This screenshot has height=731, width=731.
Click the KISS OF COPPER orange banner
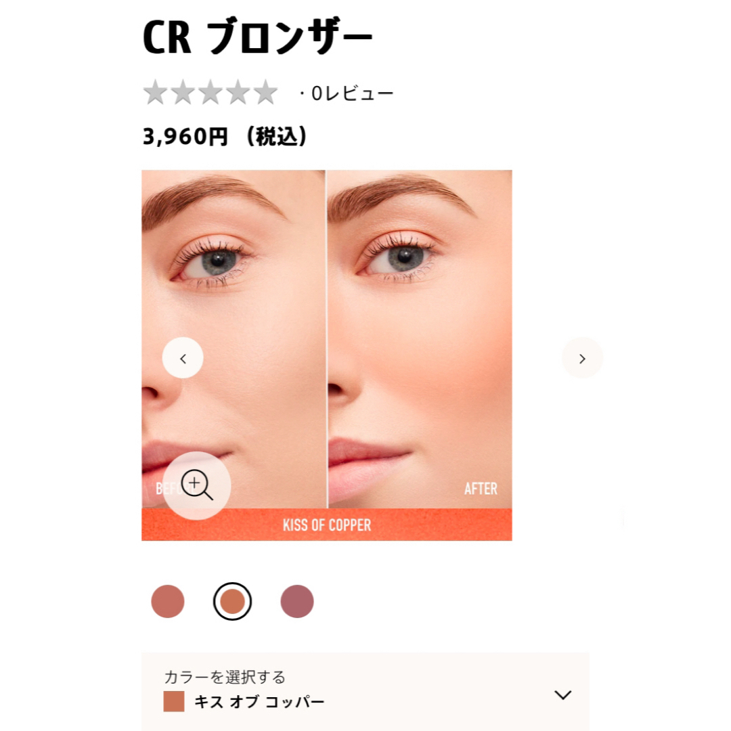click(327, 525)
